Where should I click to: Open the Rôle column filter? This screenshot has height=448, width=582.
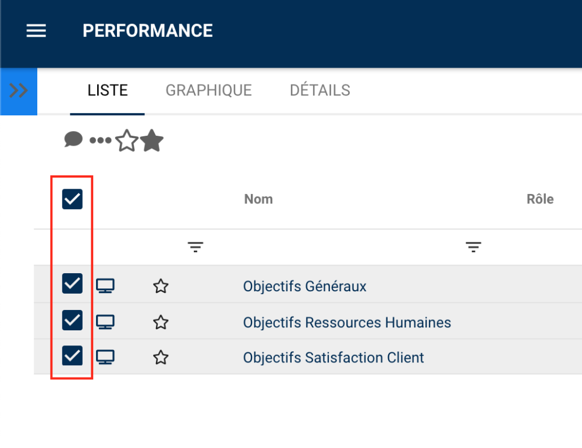[474, 248]
